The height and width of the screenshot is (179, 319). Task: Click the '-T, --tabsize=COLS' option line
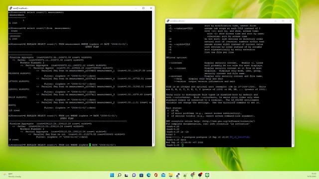click(214, 28)
